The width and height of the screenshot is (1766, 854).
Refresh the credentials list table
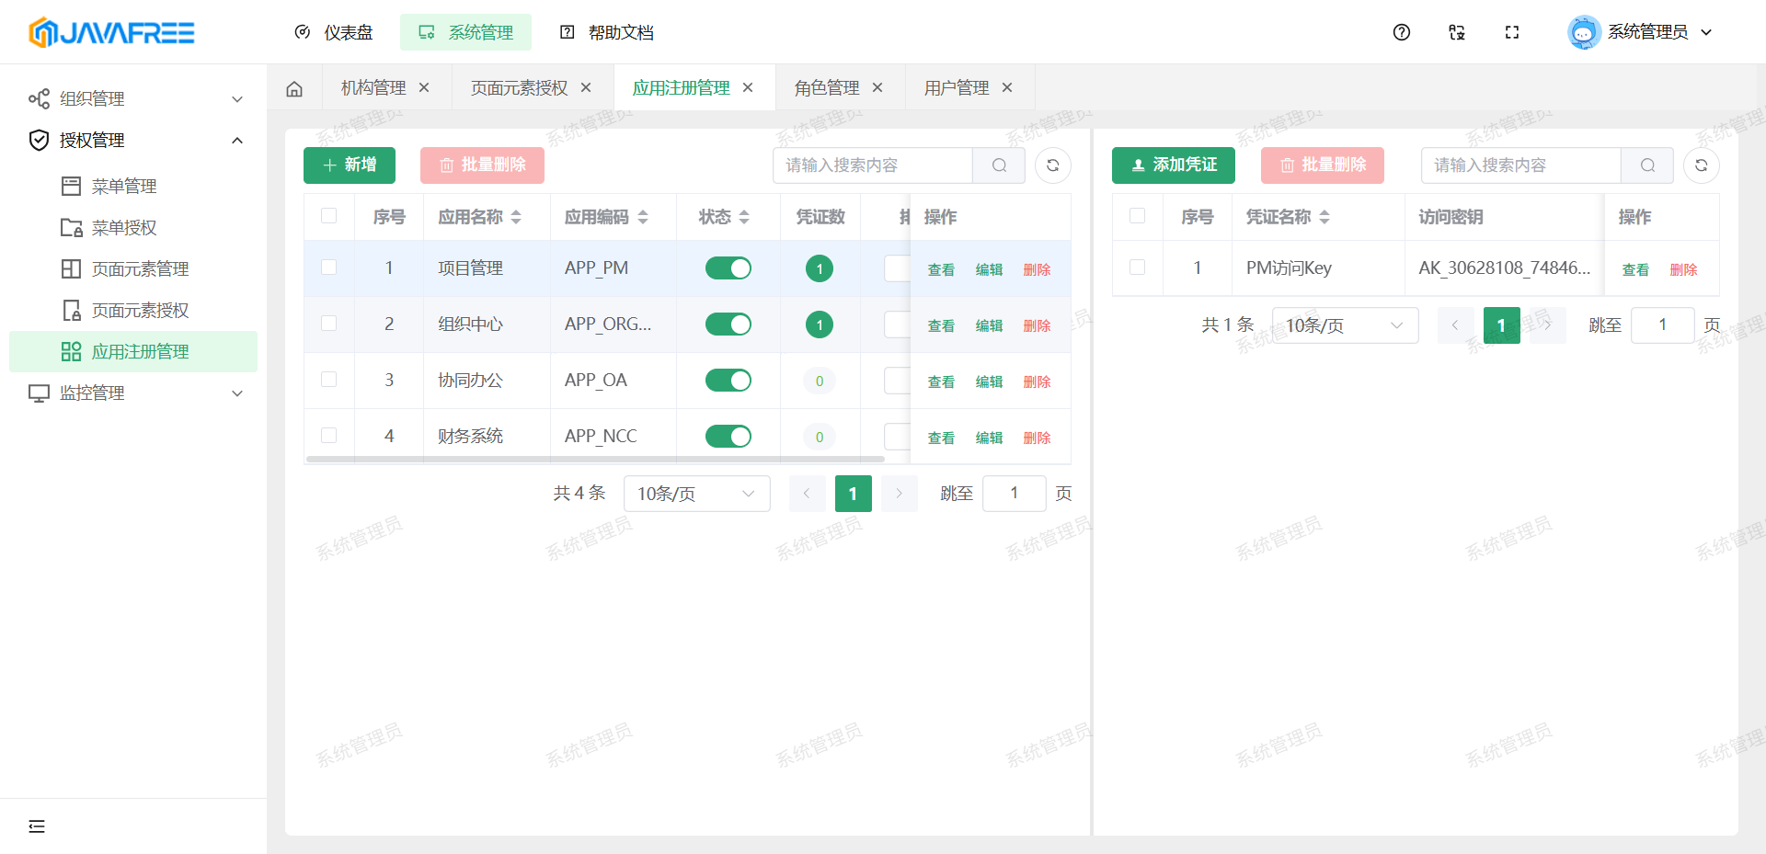(1701, 165)
